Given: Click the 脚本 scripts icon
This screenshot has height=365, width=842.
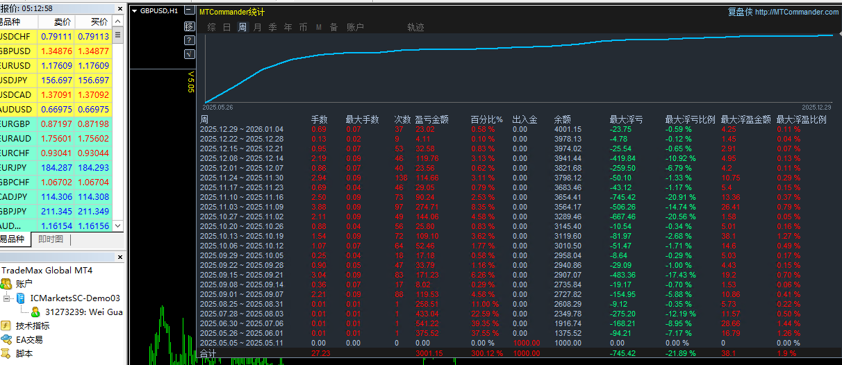Looking at the screenshot, I should click(x=6, y=353).
